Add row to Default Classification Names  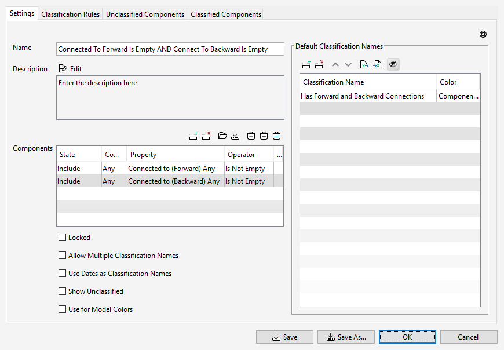(x=306, y=64)
